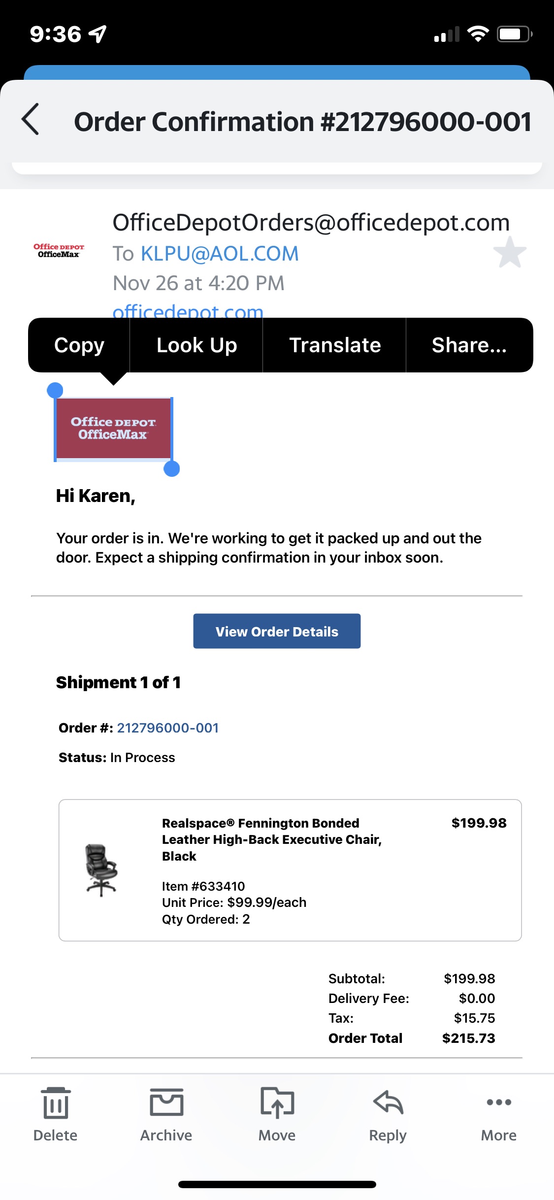Viewport: 554px width, 1200px height.
Task: Tap the executive chair product thumbnail
Action: coord(101,870)
